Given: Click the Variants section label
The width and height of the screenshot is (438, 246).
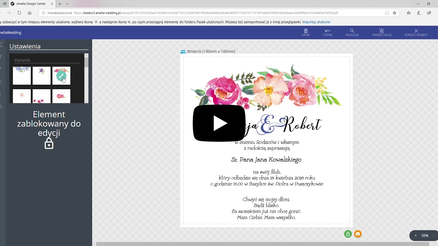Looking at the screenshot, I should click(x=22, y=60).
